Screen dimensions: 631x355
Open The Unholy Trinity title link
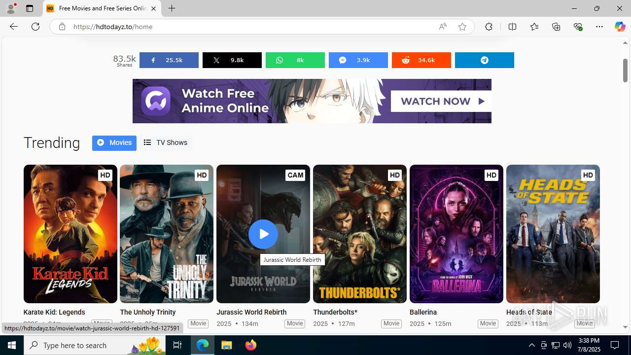(148, 312)
